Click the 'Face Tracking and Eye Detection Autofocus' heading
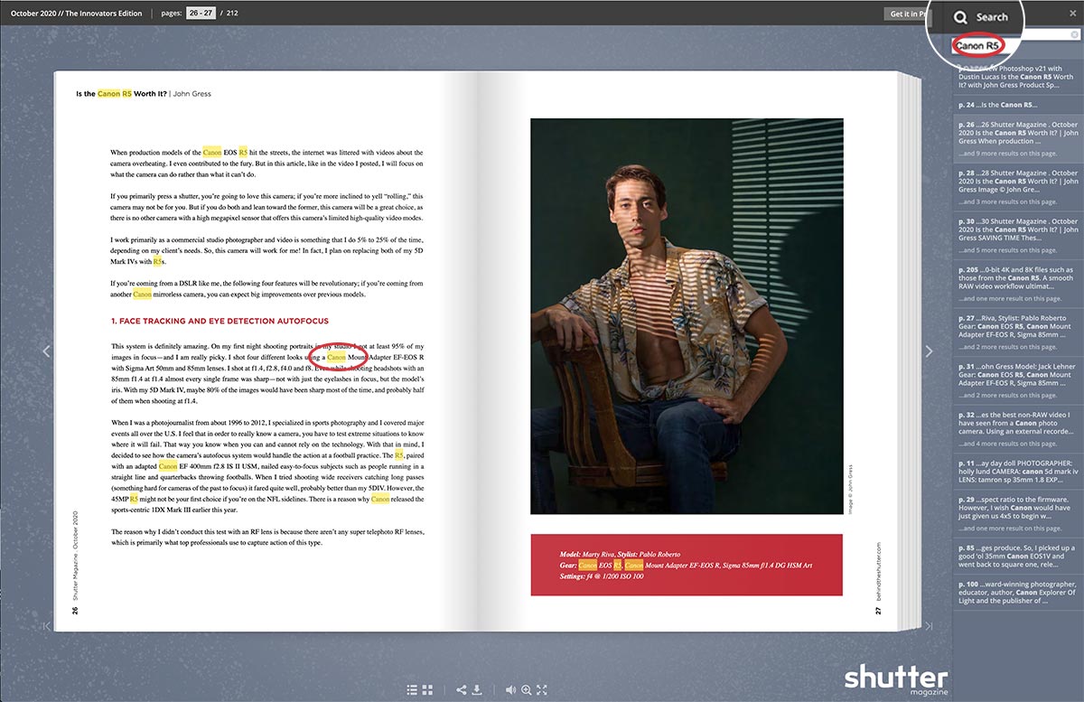This screenshot has height=702, width=1084. pyautogui.click(x=220, y=321)
